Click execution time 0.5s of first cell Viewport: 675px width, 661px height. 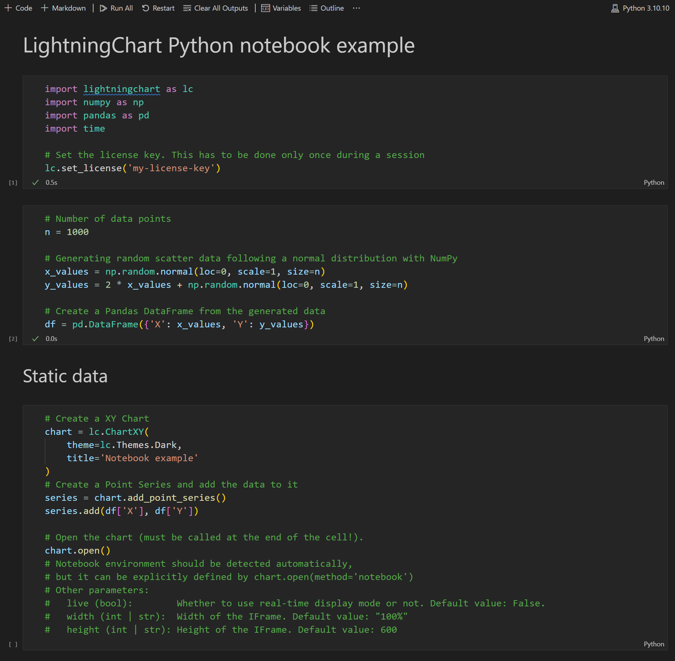coord(51,183)
